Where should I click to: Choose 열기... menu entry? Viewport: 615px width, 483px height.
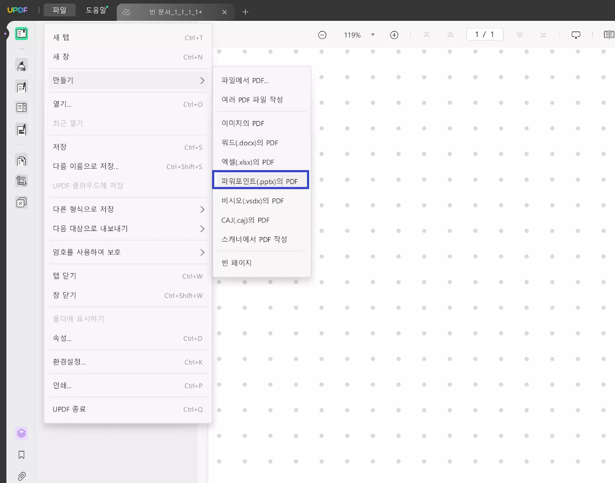point(128,104)
